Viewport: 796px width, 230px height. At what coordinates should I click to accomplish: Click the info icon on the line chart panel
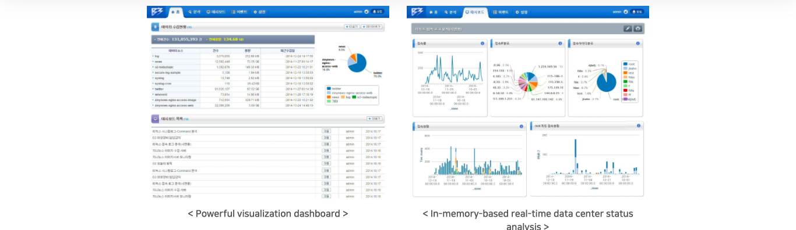pyautogui.click(x=482, y=43)
